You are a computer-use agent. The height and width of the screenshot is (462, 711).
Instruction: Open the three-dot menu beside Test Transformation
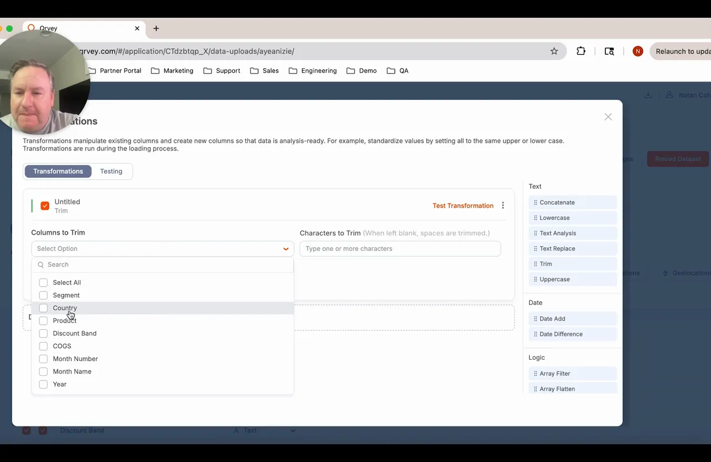pyautogui.click(x=503, y=205)
